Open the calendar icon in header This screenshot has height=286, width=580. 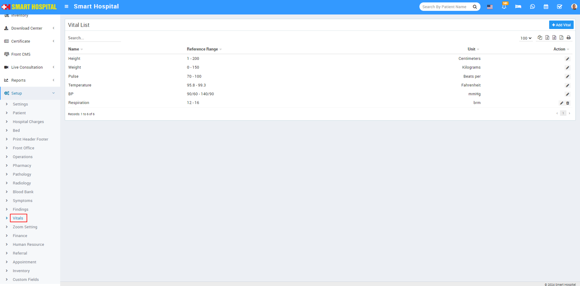coord(546,7)
